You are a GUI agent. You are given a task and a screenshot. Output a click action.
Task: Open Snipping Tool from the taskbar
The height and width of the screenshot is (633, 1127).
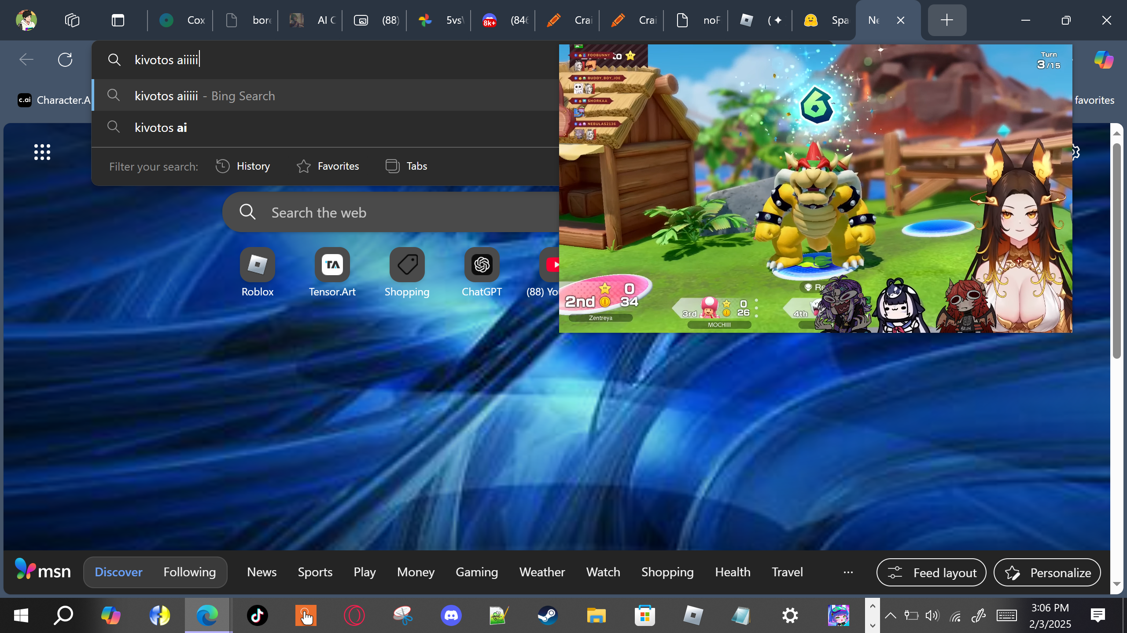[403, 615]
